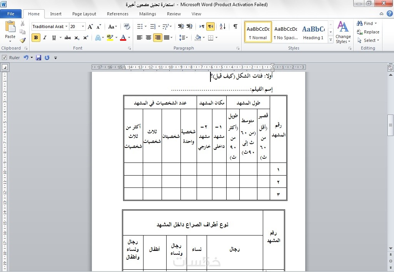Click the shading paint bucket button
The image size is (394, 272).
click(198, 38)
